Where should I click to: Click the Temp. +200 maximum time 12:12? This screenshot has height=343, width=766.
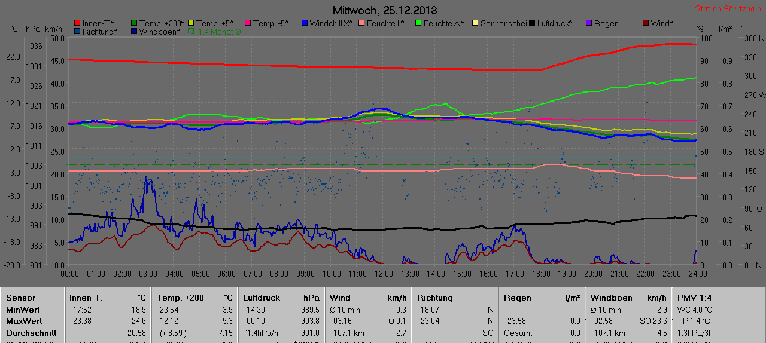pyautogui.click(x=169, y=321)
